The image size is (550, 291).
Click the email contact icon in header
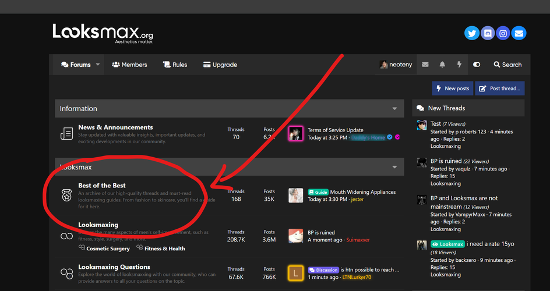pos(519,33)
